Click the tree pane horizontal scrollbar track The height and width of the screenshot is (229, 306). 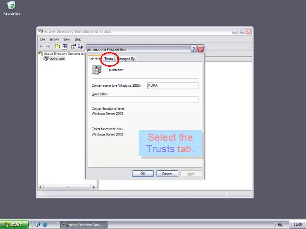pos(67,187)
